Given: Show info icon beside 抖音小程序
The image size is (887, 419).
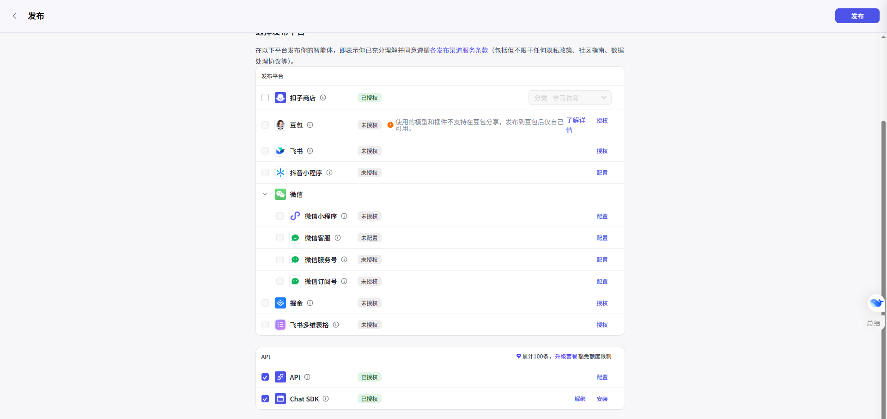Looking at the screenshot, I should (x=329, y=173).
